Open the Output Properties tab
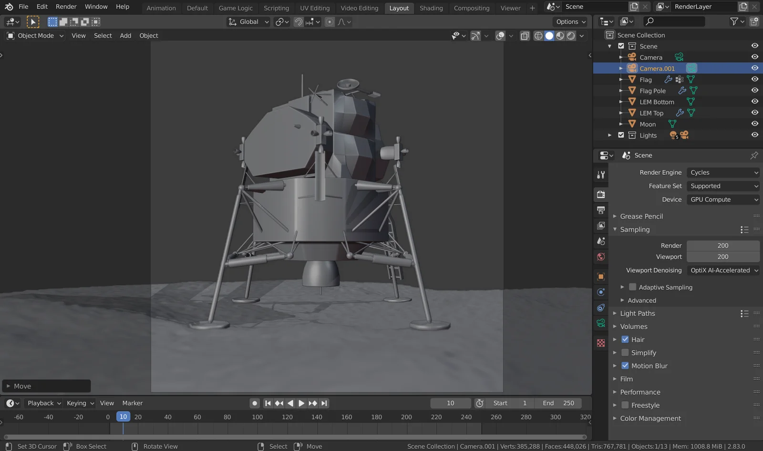 coord(600,210)
